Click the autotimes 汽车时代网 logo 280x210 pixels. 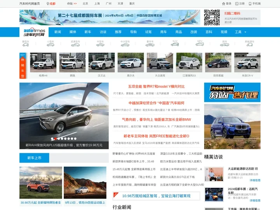click(34, 32)
